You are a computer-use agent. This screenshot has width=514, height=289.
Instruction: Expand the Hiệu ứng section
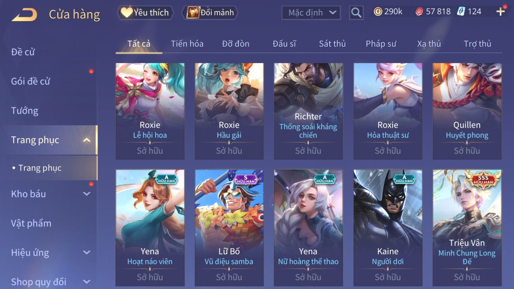(x=87, y=252)
